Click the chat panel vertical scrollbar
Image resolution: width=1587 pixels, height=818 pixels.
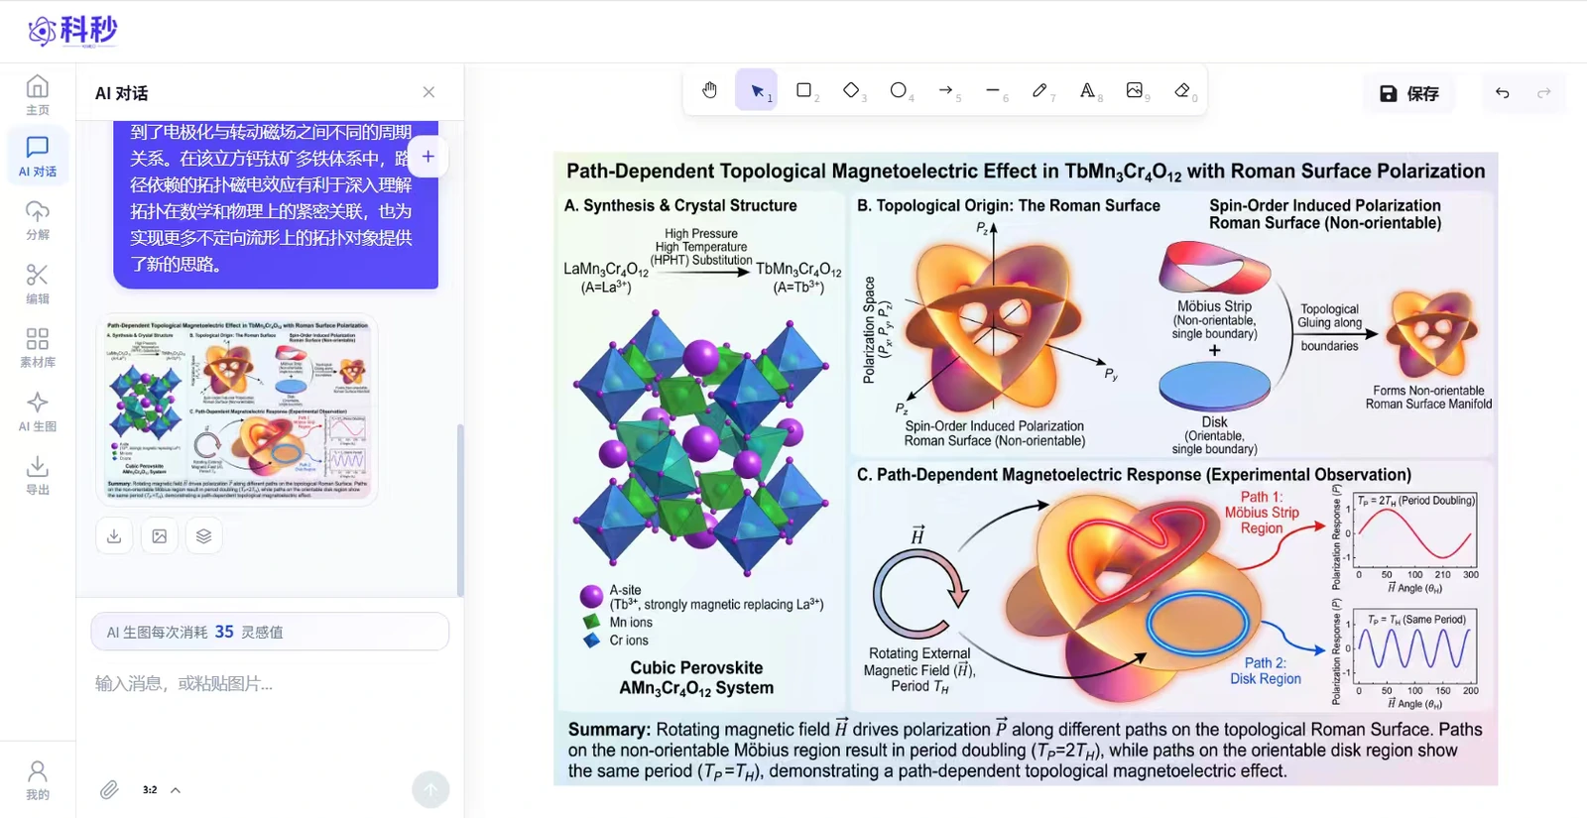pos(459,510)
